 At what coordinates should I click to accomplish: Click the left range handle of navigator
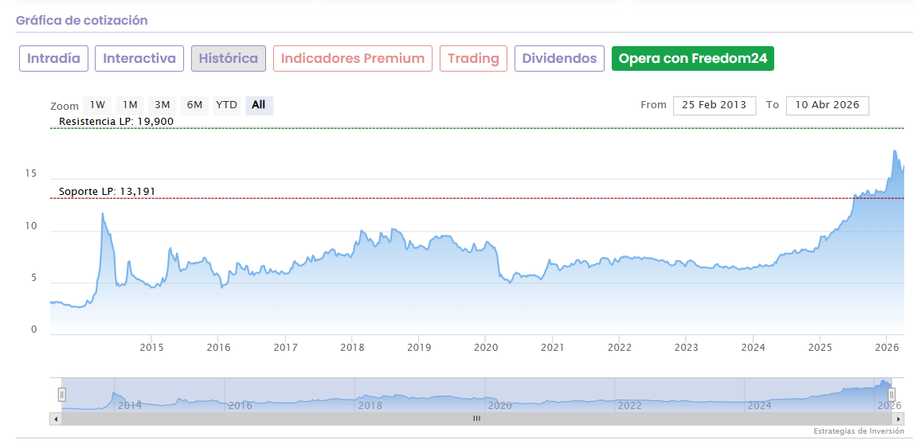pos(61,394)
